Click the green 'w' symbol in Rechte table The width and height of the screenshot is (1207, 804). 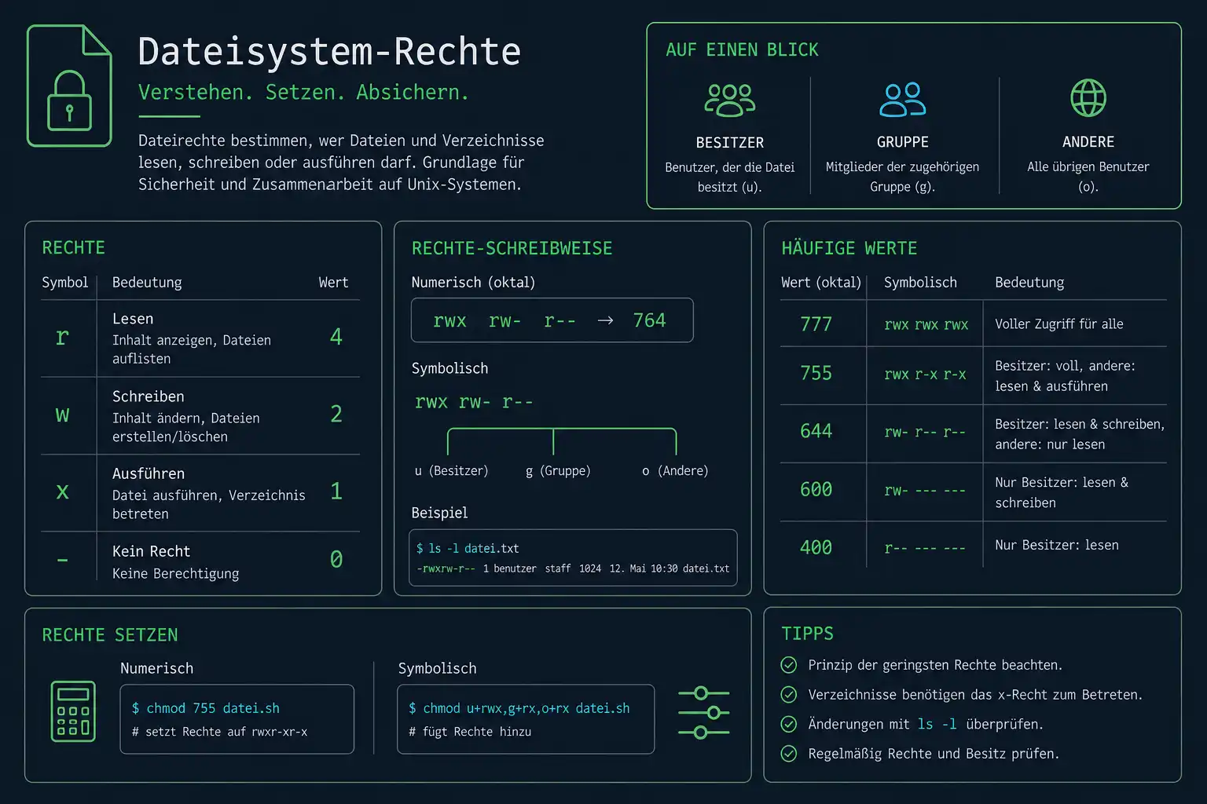click(x=62, y=415)
